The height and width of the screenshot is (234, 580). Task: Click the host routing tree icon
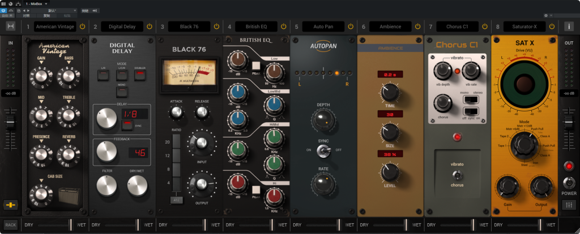point(18,4)
